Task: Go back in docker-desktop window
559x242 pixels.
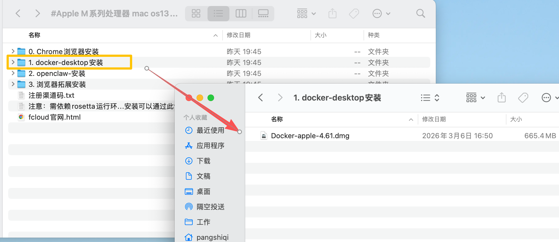Action: (x=261, y=98)
